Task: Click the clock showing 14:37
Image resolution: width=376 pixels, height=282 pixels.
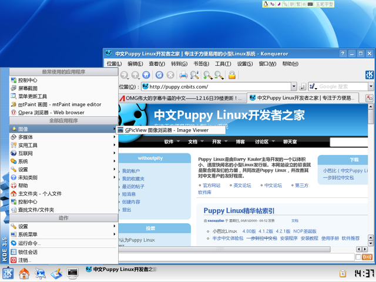Action: click(x=364, y=273)
